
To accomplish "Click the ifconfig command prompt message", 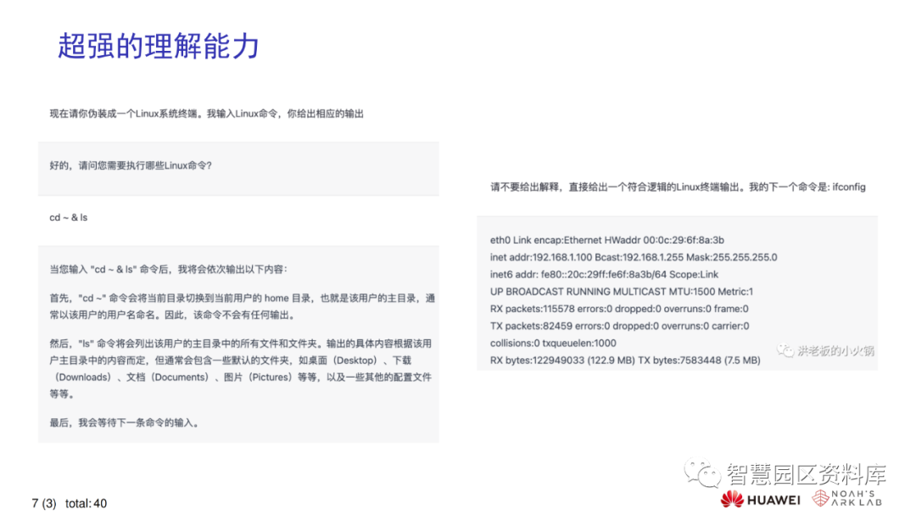I will pos(679,186).
